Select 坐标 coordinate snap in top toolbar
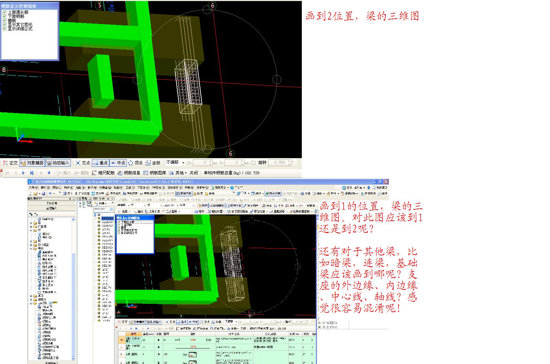The image size is (550, 364). click(153, 163)
